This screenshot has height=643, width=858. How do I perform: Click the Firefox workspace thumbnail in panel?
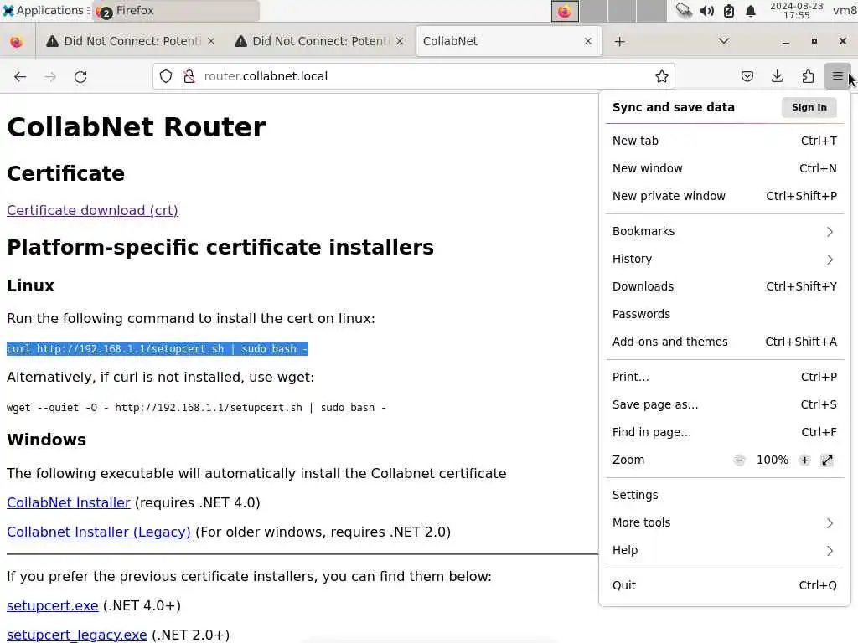[x=565, y=11]
